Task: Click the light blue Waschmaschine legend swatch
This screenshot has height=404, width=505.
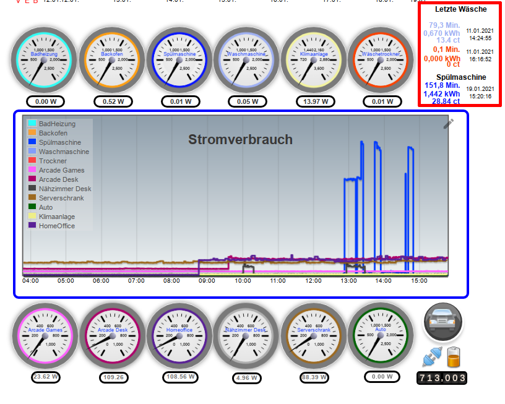Action: [32, 151]
